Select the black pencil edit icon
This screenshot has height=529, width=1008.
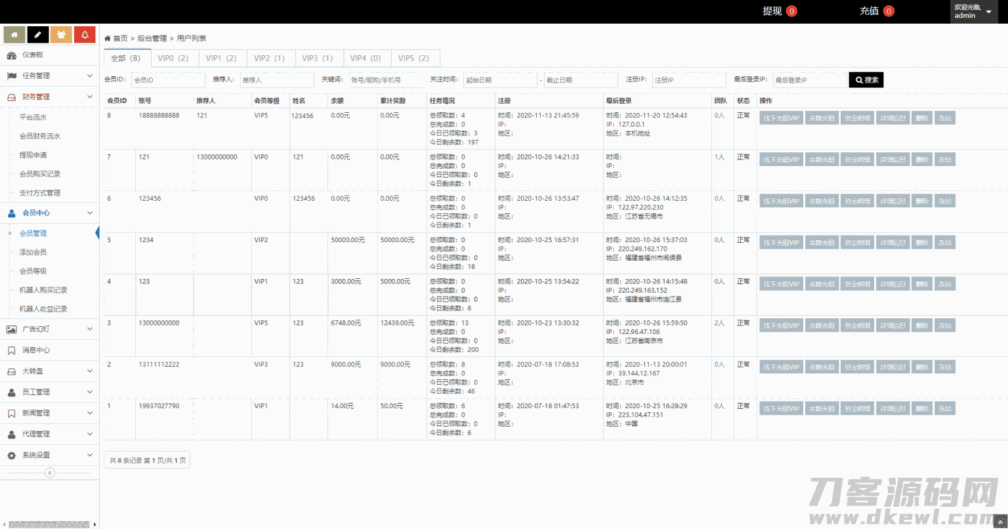point(38,33)
